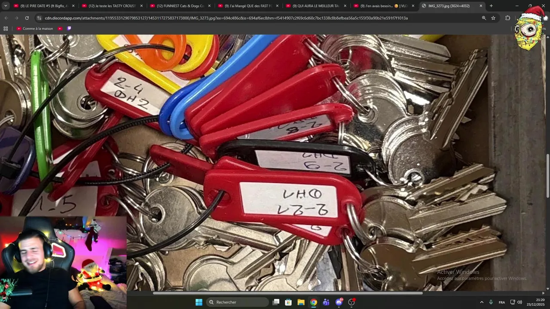Screen dimensions: 550x309
Task: Close the J'ai Mangé QUE des FAST FOOD tab
Action: pyautogui.click(x=277, y=6)
